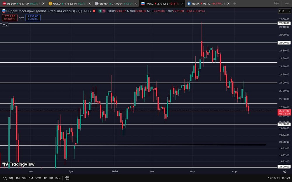Click the green market status dot
Screen dimensions: 292x182
[x=100, y=11]
